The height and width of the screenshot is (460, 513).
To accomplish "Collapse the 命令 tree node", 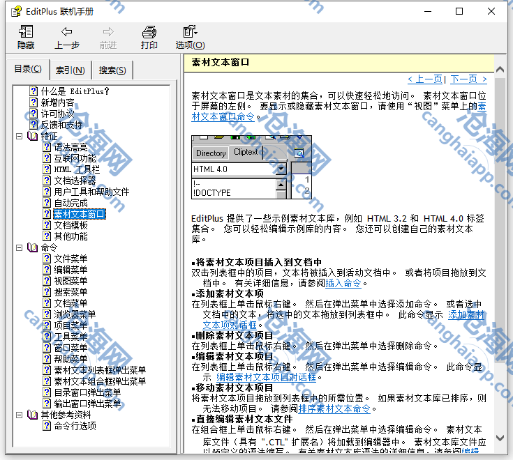I will point(20,247).
